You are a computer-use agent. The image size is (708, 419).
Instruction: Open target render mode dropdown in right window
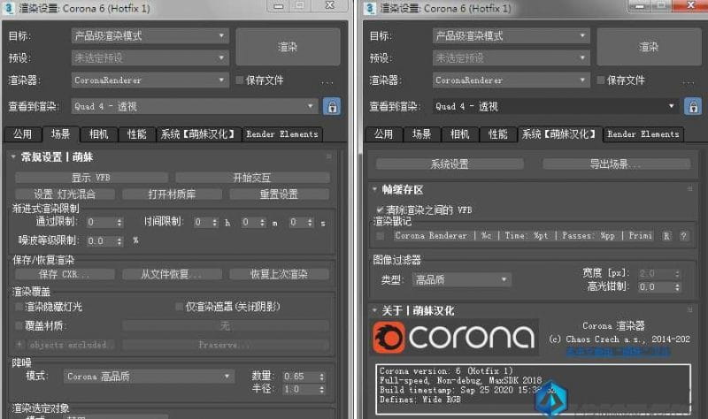coord(512,36)
